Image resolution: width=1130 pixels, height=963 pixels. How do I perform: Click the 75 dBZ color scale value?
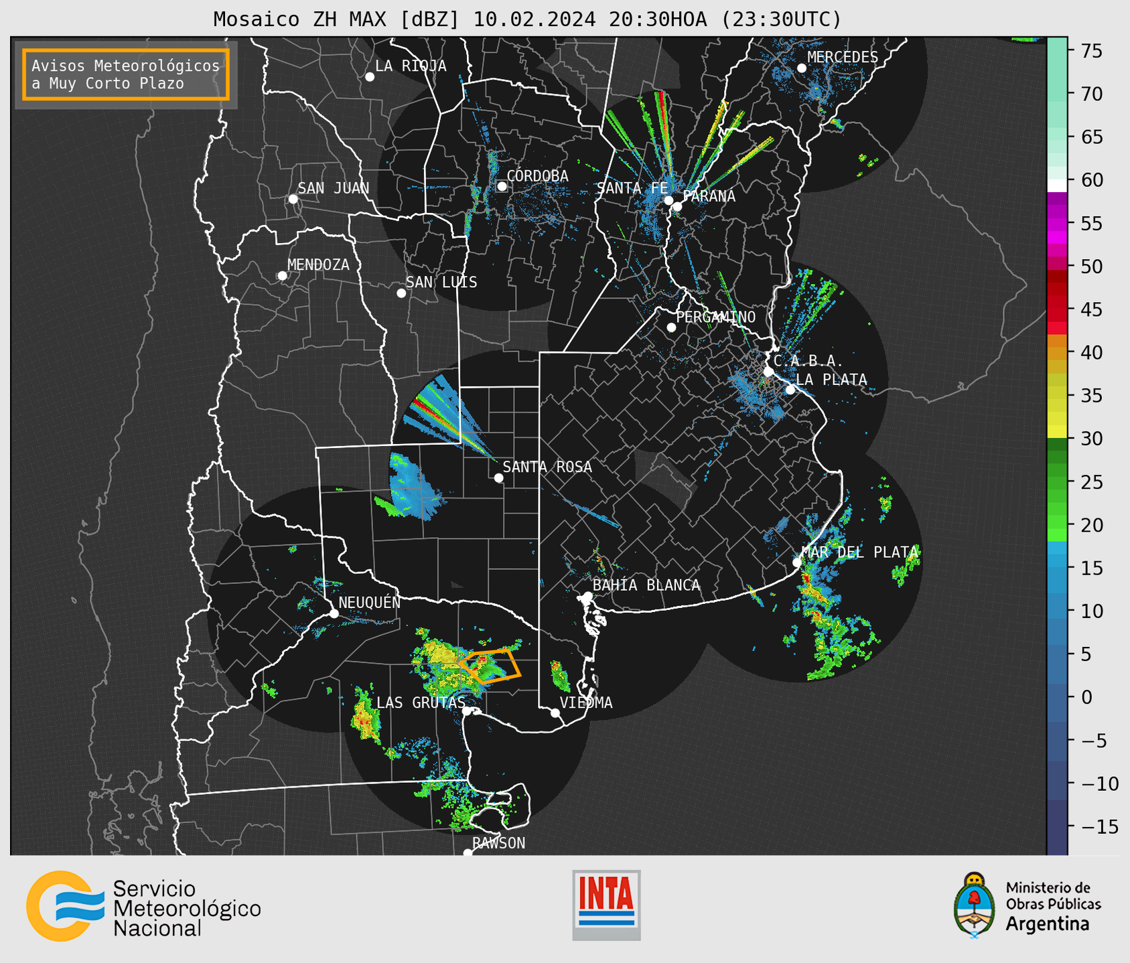point(1091,51)
